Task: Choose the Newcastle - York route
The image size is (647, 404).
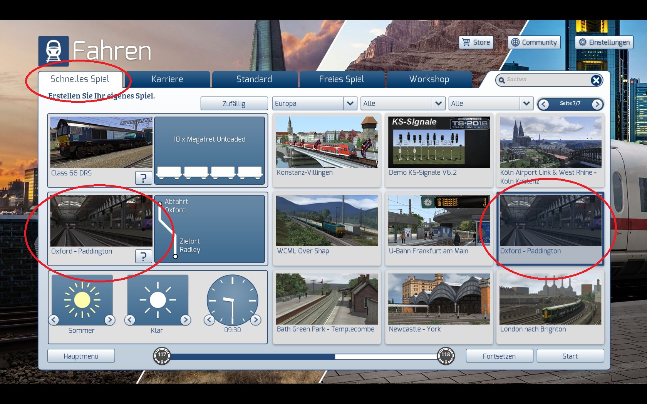Action: pos(439,307)
